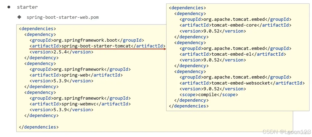Click the "starter" bullet heading text
The height and width of the screenshot is (137, 312).
coord(27,7)
